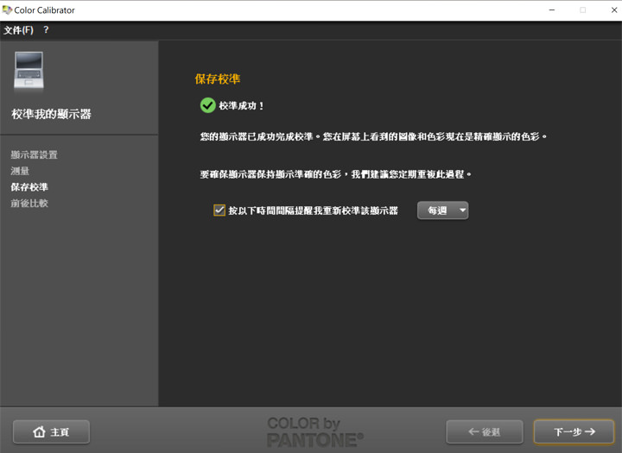Click the orange 保存校準 page heading
The image size is (622, 453).
coord(218,79)
